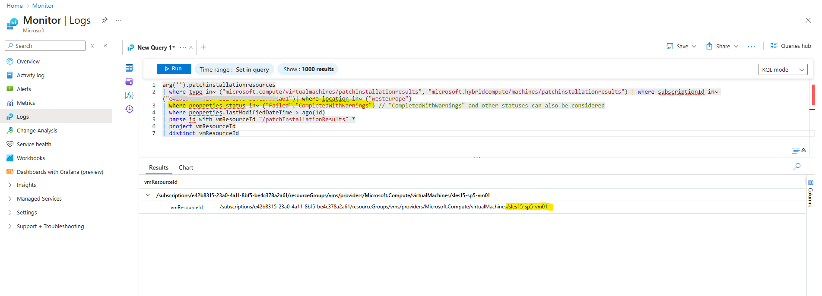Open Workbooks
822x296 pixels.
click(x=31, y=158)
